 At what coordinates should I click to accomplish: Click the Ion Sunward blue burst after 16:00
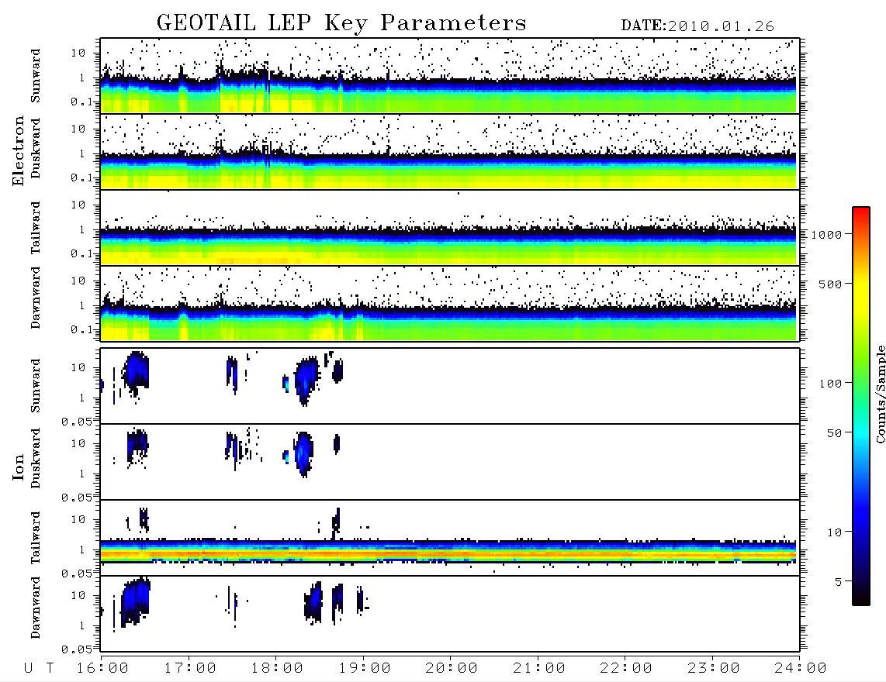[x=137, y=373]
